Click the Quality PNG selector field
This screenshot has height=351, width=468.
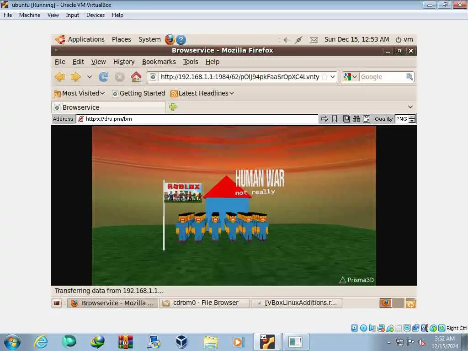(402, 119)
